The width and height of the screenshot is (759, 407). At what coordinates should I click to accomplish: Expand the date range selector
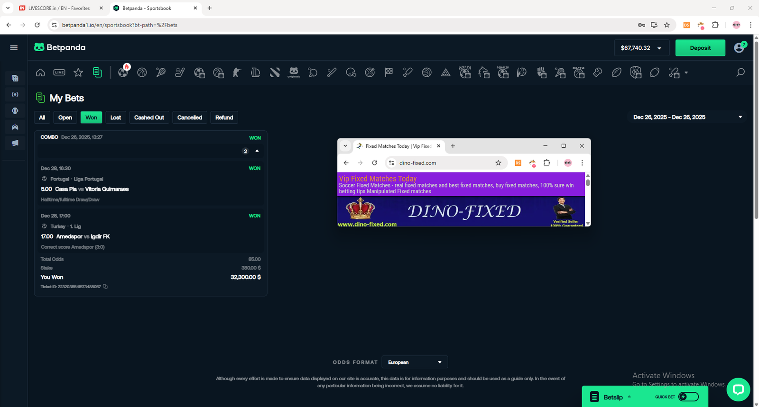(x=740, y=117)
